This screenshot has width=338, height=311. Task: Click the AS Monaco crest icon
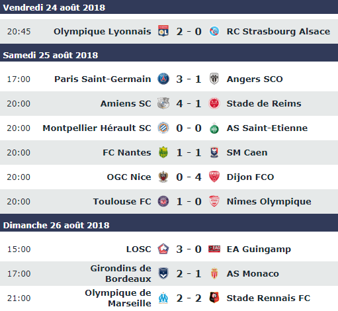[x=214, y=273]
